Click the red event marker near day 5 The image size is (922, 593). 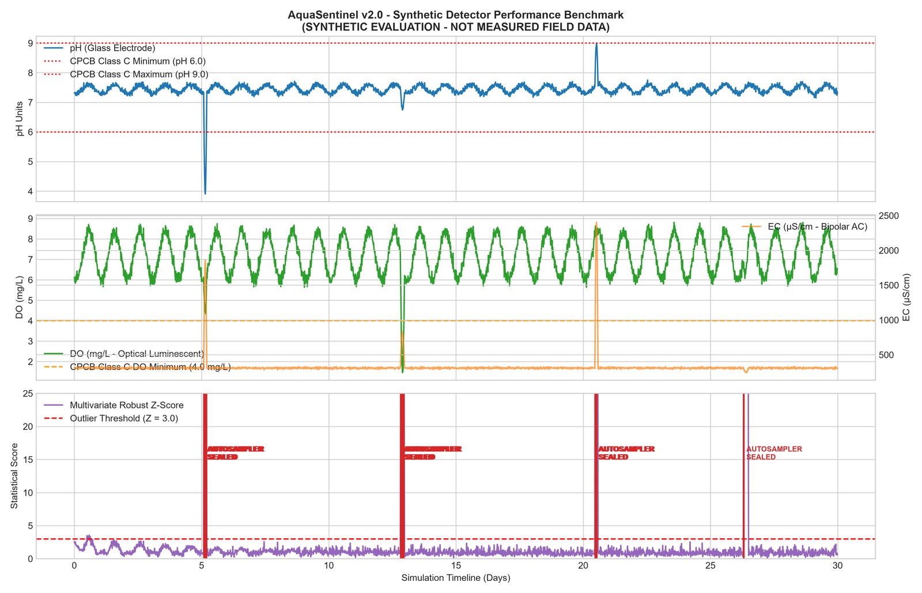coord(205,476)
